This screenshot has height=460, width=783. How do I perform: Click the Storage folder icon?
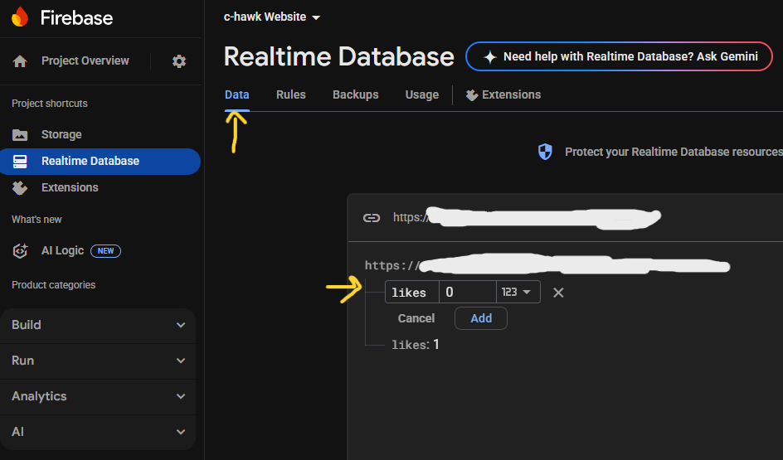tap(20, 135)
